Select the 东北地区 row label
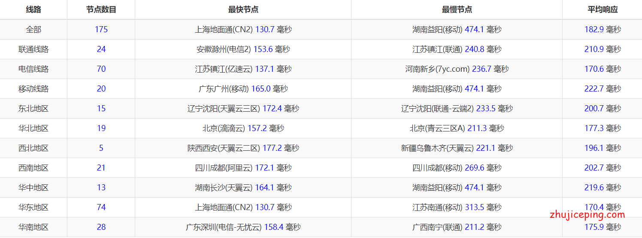Viewport: 642px width, 238px height. point(33,109)
